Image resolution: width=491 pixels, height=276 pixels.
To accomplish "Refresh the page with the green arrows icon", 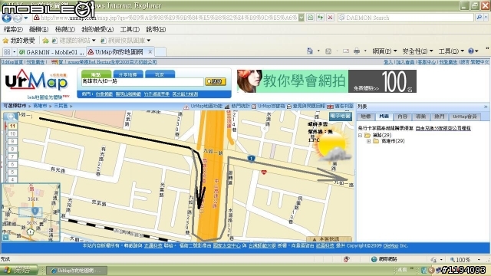I will pyautogui.click(x=321, y=18).
